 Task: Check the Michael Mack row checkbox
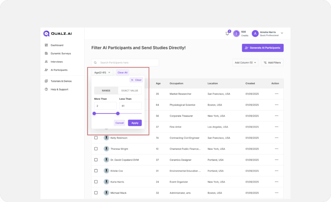[96, 193]
